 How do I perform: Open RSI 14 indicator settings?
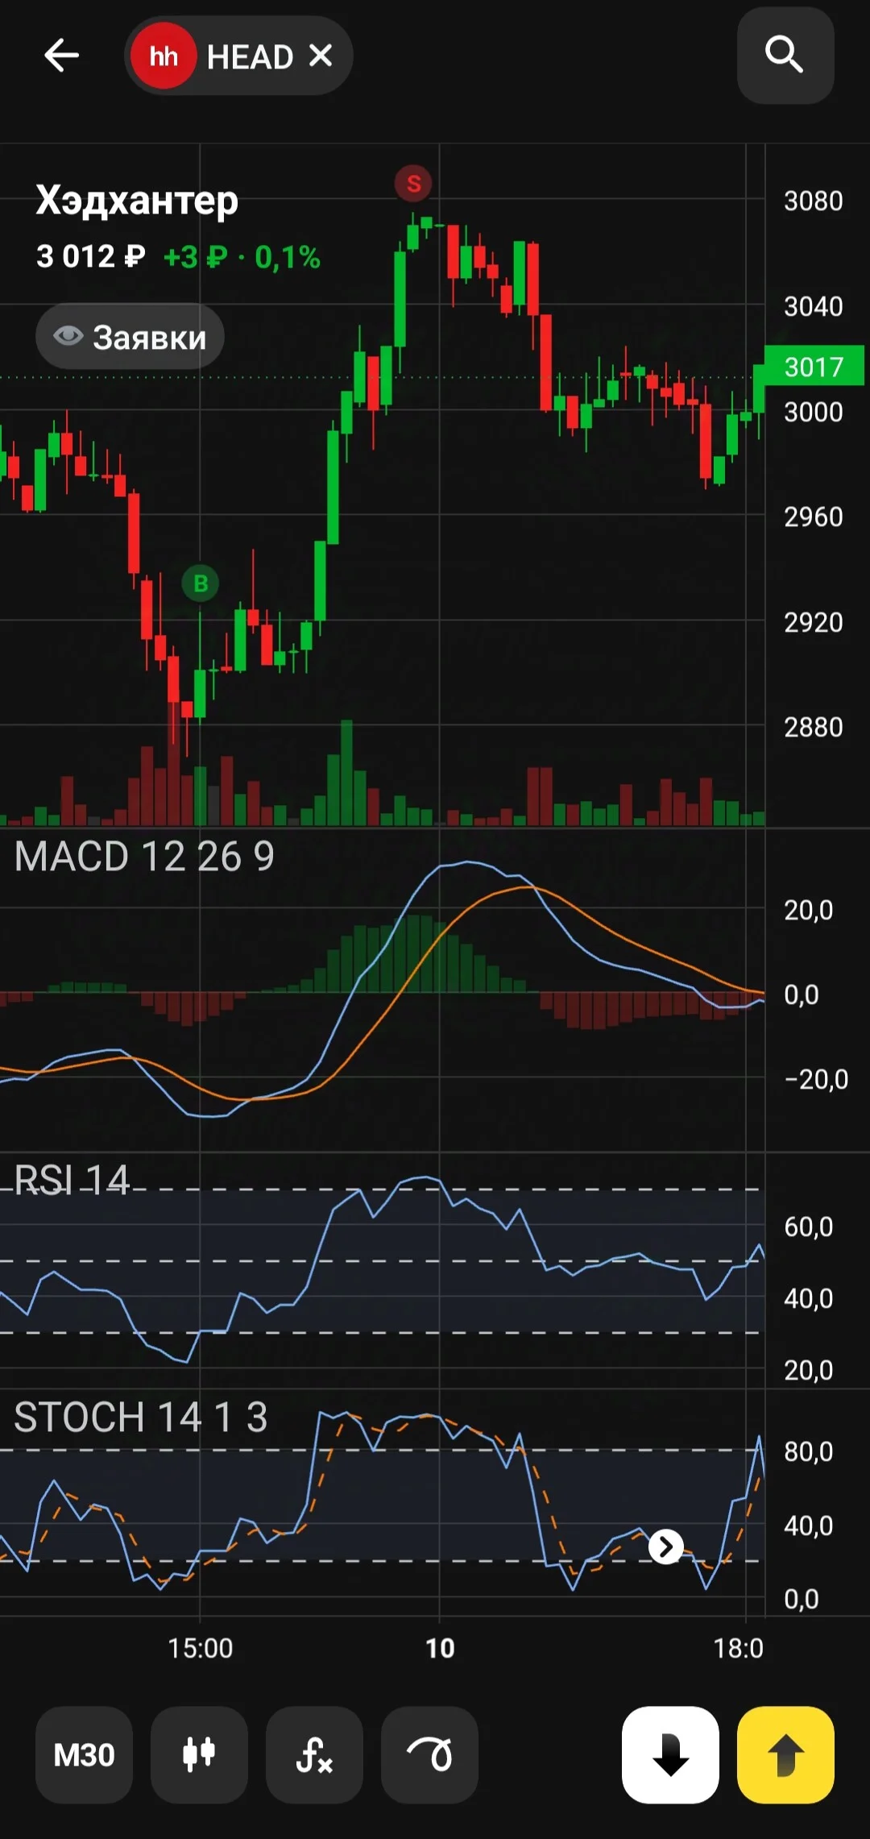(x=72, y=1181)
